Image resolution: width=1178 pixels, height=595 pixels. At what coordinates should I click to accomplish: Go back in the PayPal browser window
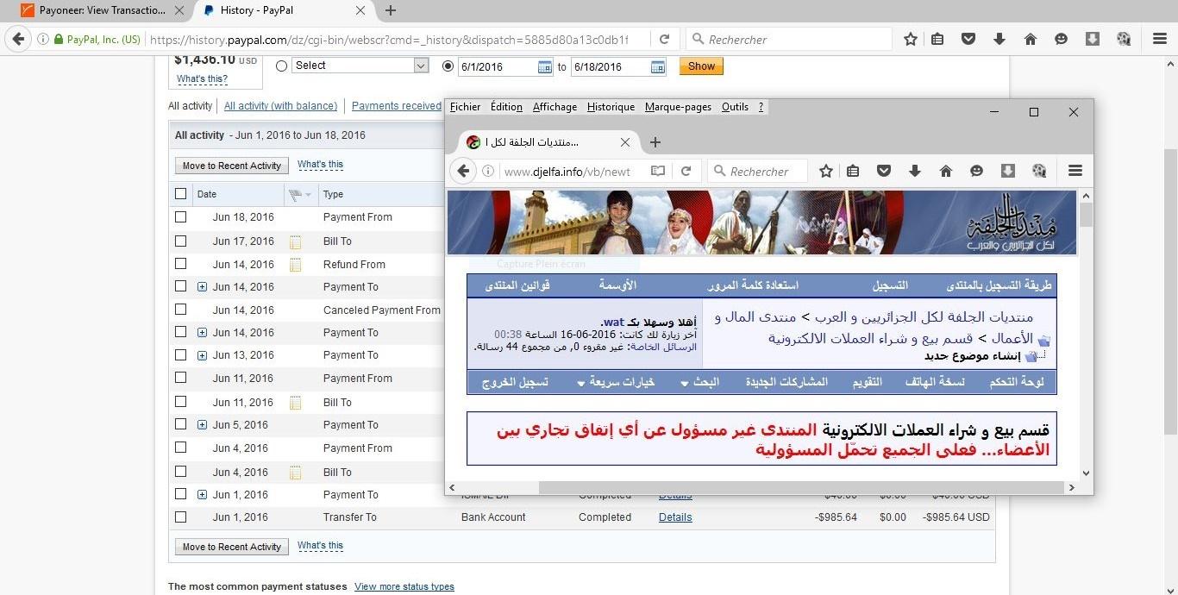coord(17,39)
